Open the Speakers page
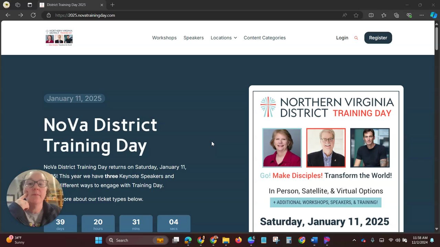This screenshot has width=440, height=247. 194,38
